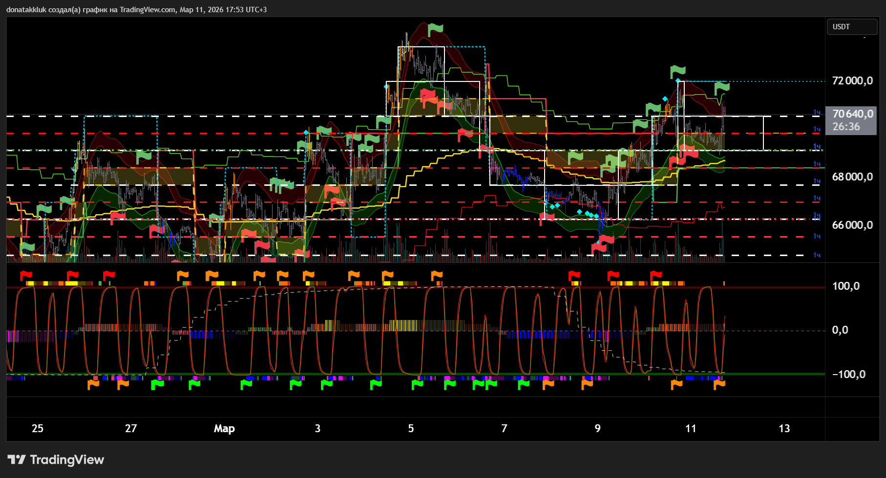Click leftmost green flag below the oscillator
Image resolution: width=886 pixels, height=478 pixels.
157,384
